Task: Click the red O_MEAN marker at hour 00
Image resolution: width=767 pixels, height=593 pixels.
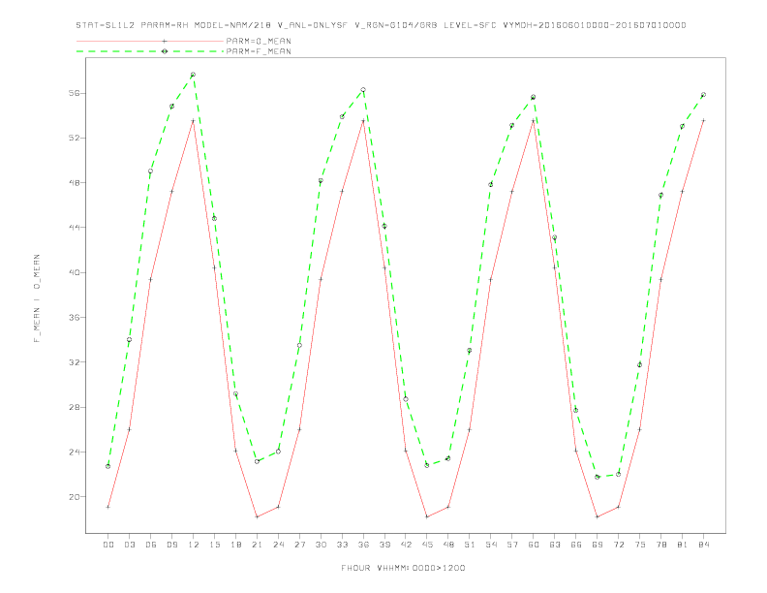Action: 108,507
